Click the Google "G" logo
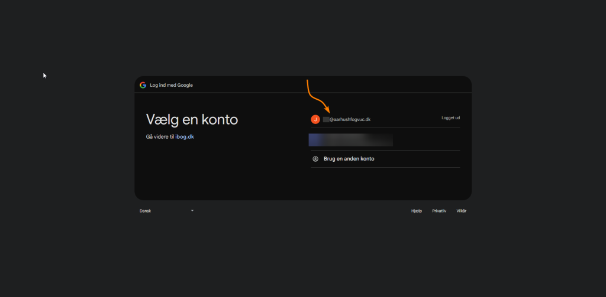Image resolution: width=606 pixels, height=297 pixels. [143, 85]
